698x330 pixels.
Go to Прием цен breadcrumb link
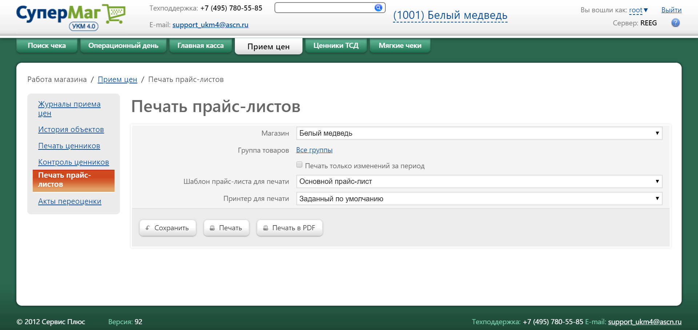(117, 79)
